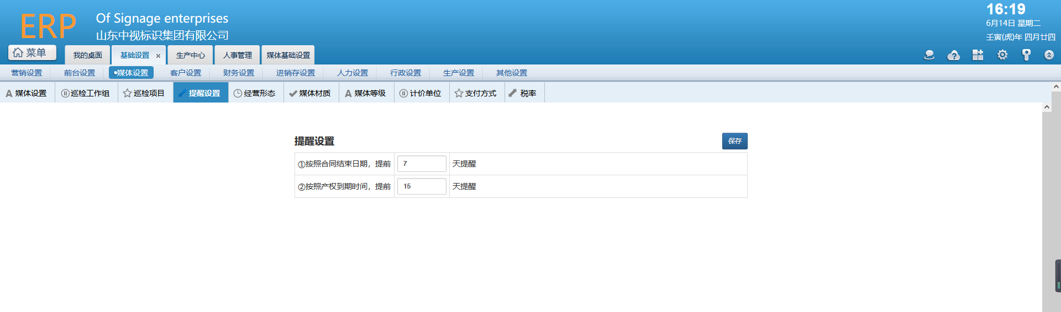Open 生产设置 menu
1061x312 pixels.
(459, 73)
